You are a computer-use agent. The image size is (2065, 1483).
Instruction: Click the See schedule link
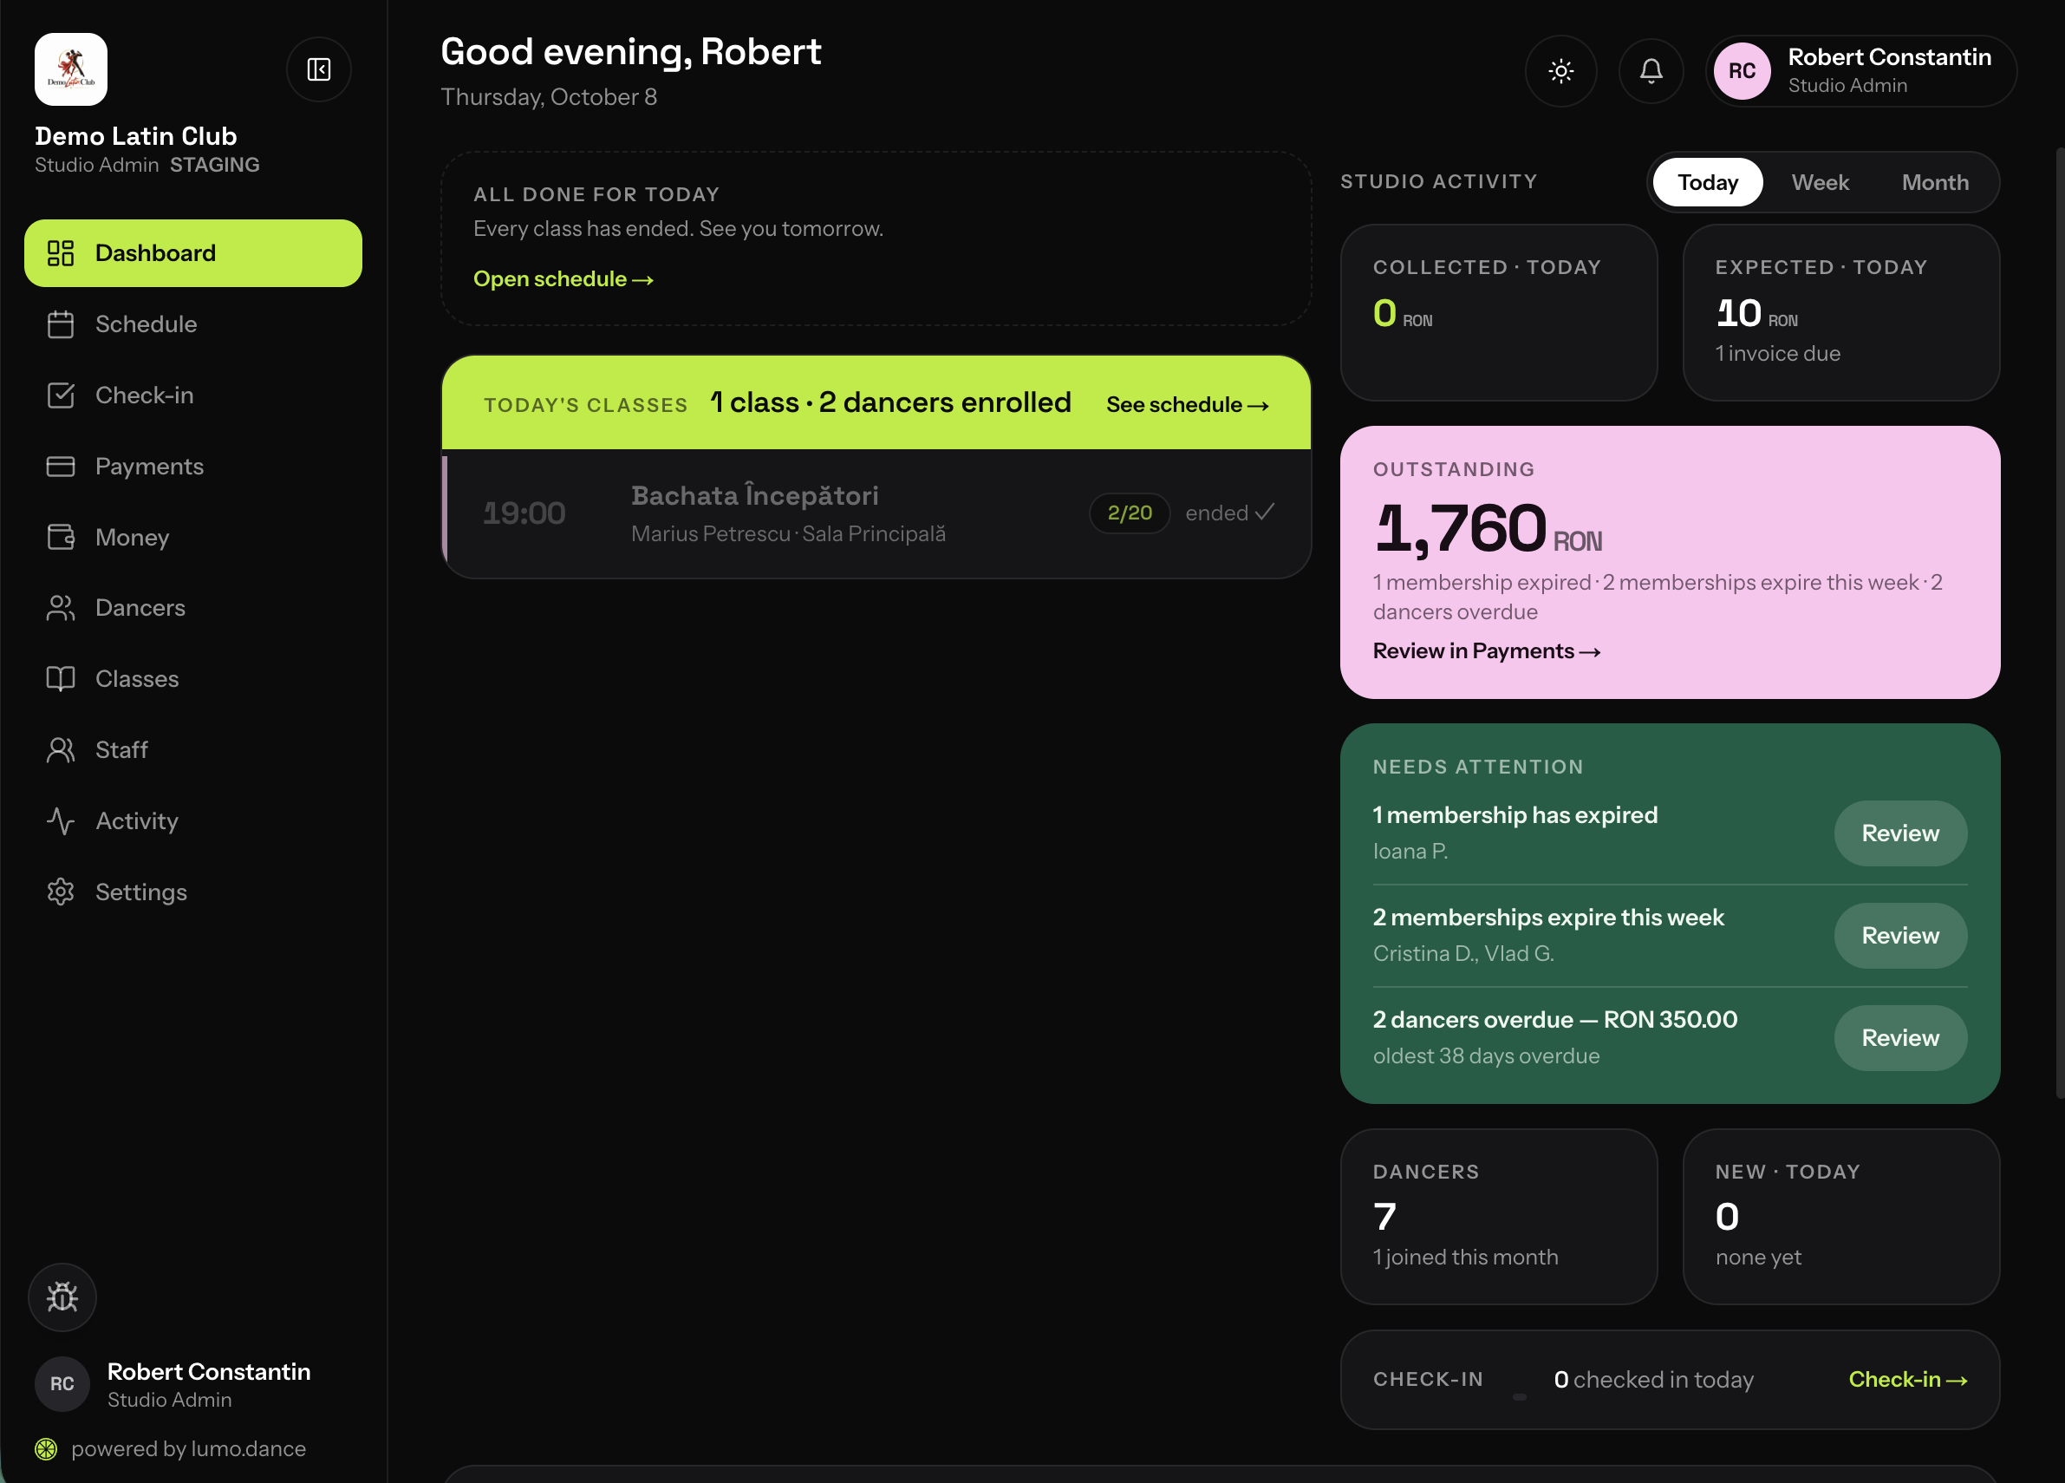pyautogui.click(x=1188, y=404)
